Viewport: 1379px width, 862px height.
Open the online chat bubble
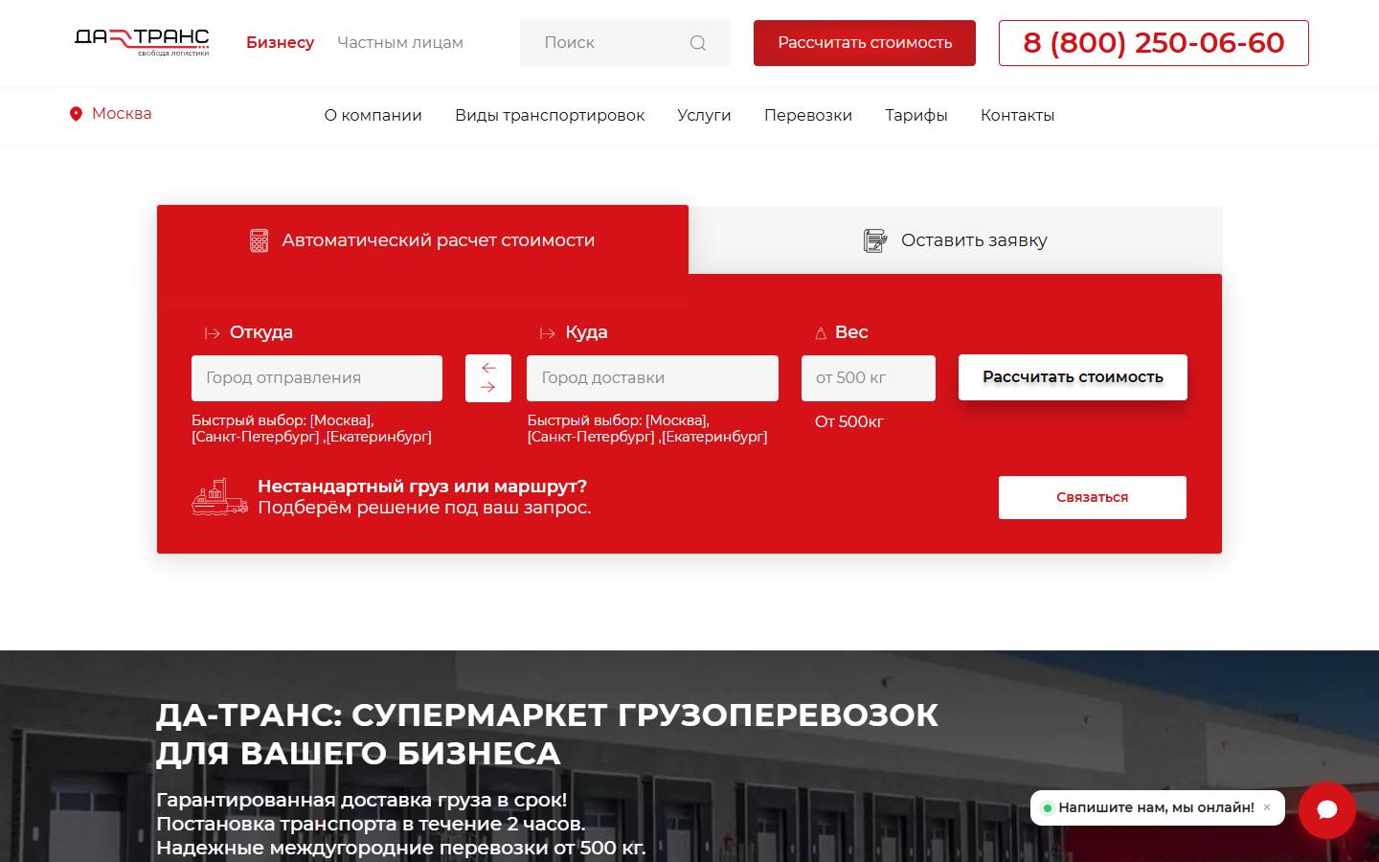point(1326,810)
